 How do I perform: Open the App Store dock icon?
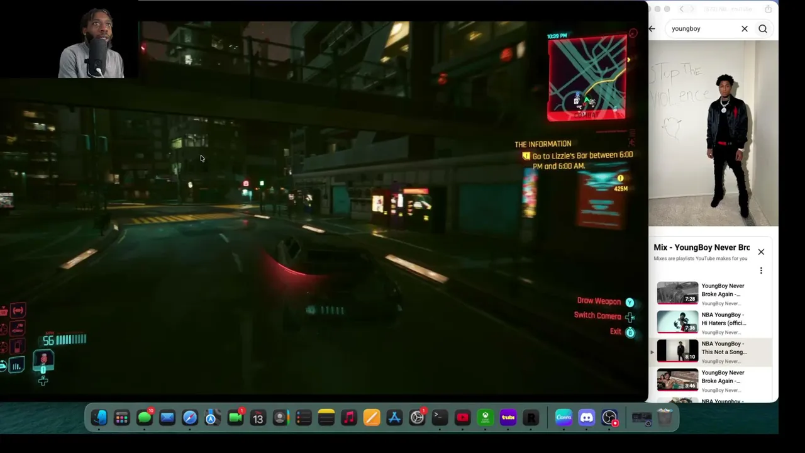pos(394,417)
